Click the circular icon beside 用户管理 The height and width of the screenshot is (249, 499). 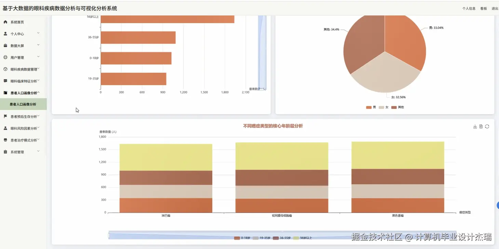pyautogui.click(x=5, y=57)
